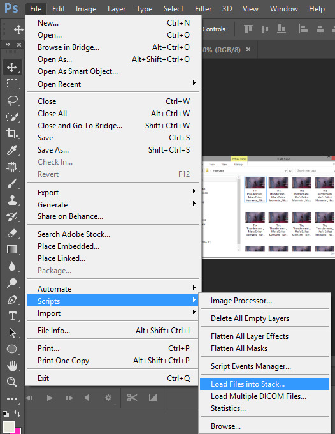Mute the timeline audio speaker
The image size is (335, 434).
(x=87, y=398)
